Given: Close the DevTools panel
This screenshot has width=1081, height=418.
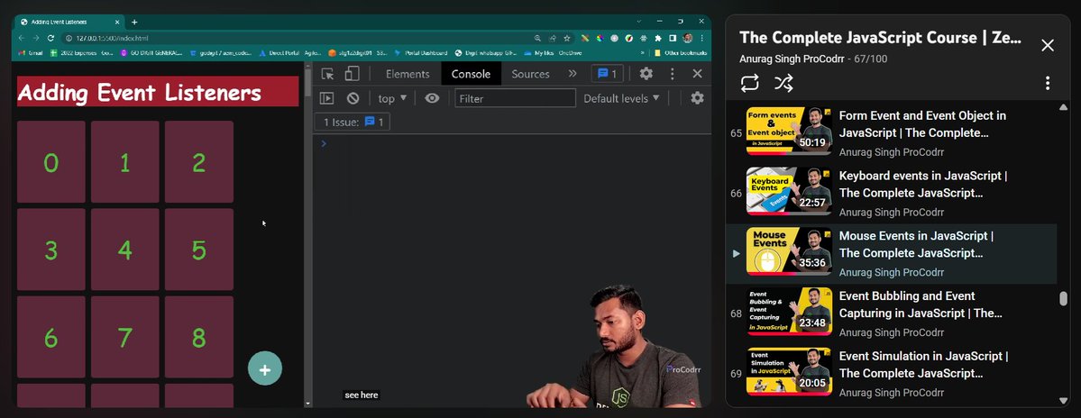Looking at the screenshot, I should click(697, 74).
